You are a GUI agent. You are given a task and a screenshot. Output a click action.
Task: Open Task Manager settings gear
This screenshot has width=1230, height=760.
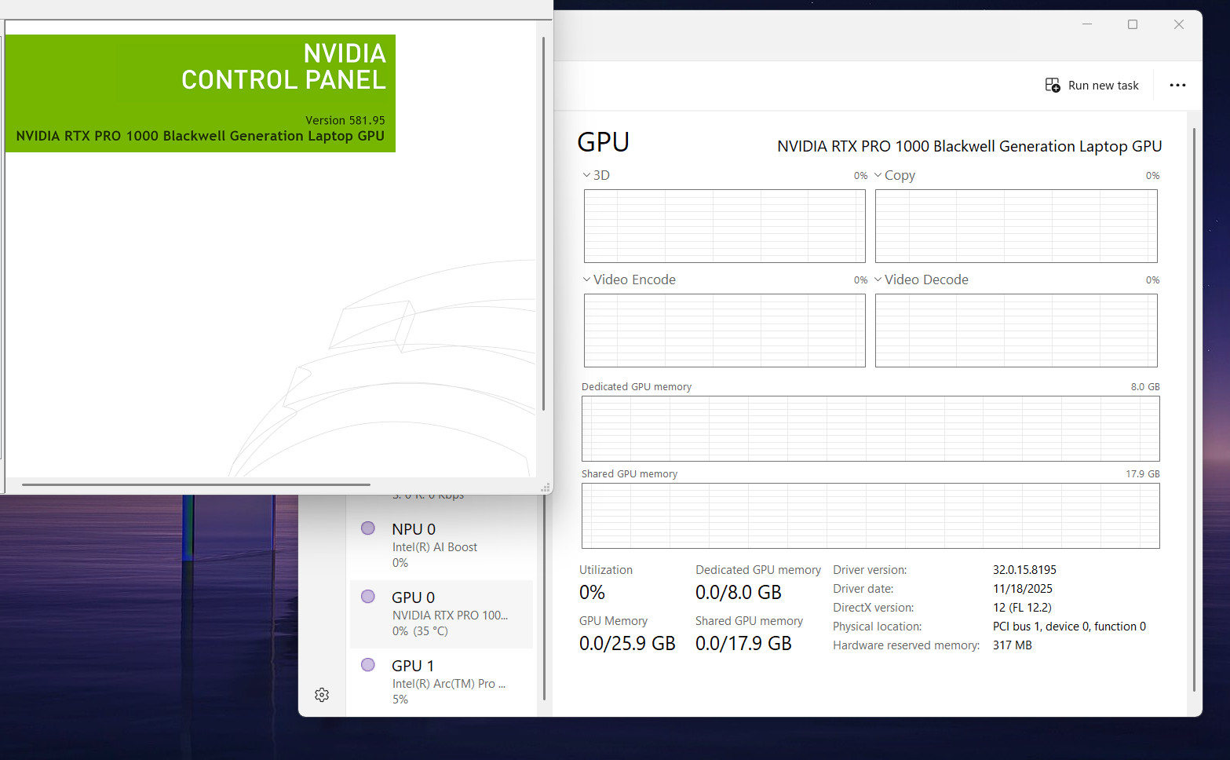(x=322, y=695)
